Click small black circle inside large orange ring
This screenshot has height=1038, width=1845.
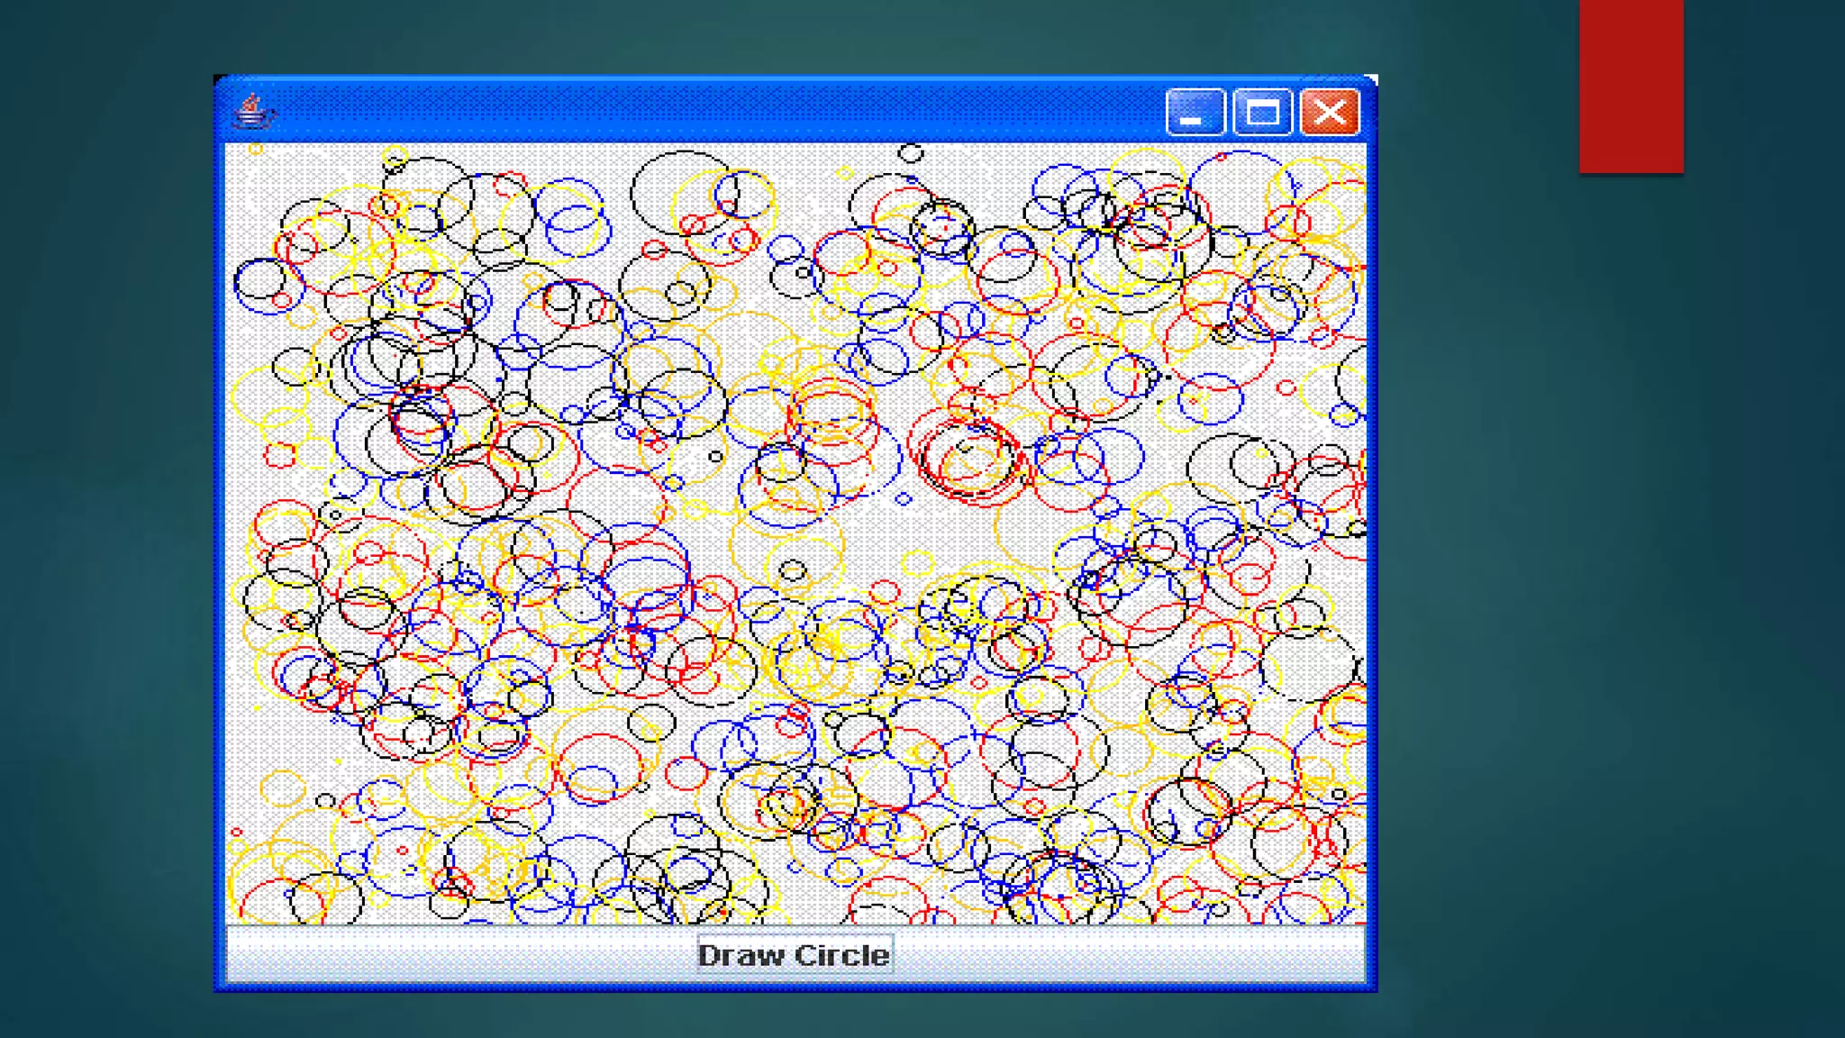(x=792, y=570)
